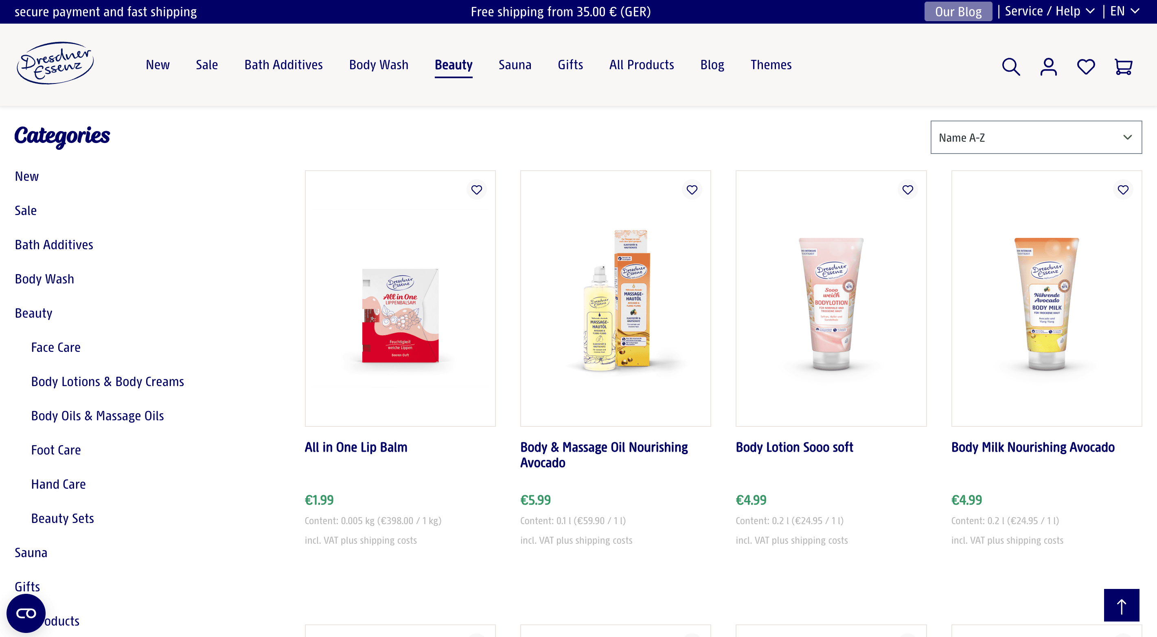Expand the Service / Help menu

1049,11
